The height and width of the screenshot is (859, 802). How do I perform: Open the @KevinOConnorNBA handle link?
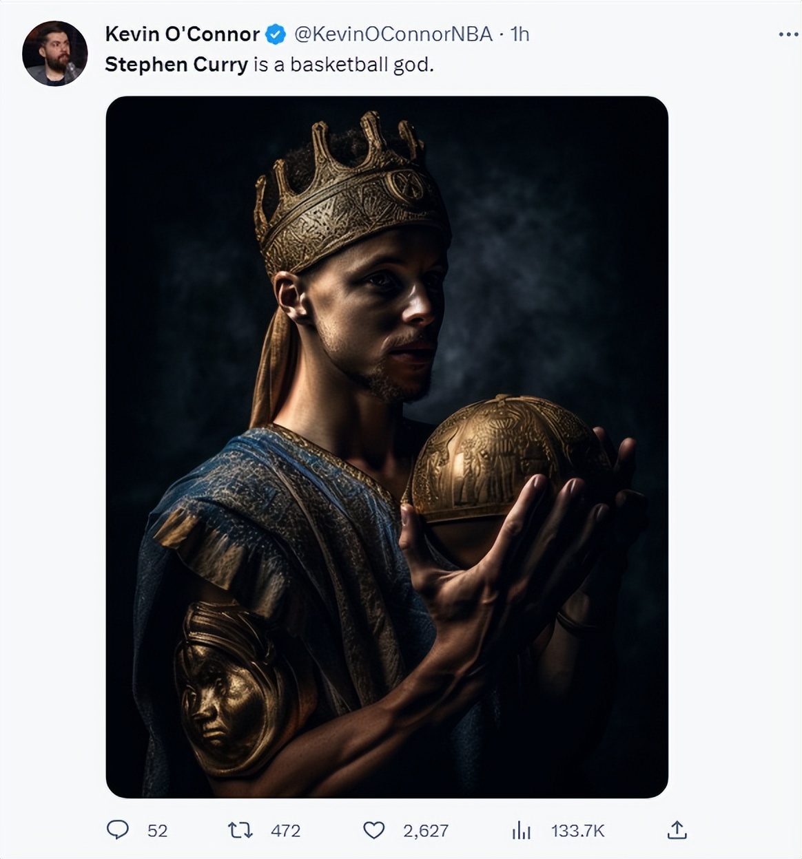[x=393, y=34]
